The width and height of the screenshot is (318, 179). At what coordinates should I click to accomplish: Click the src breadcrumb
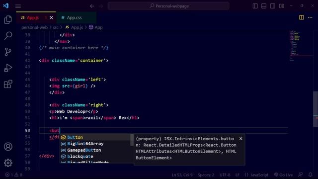[56, 27]
